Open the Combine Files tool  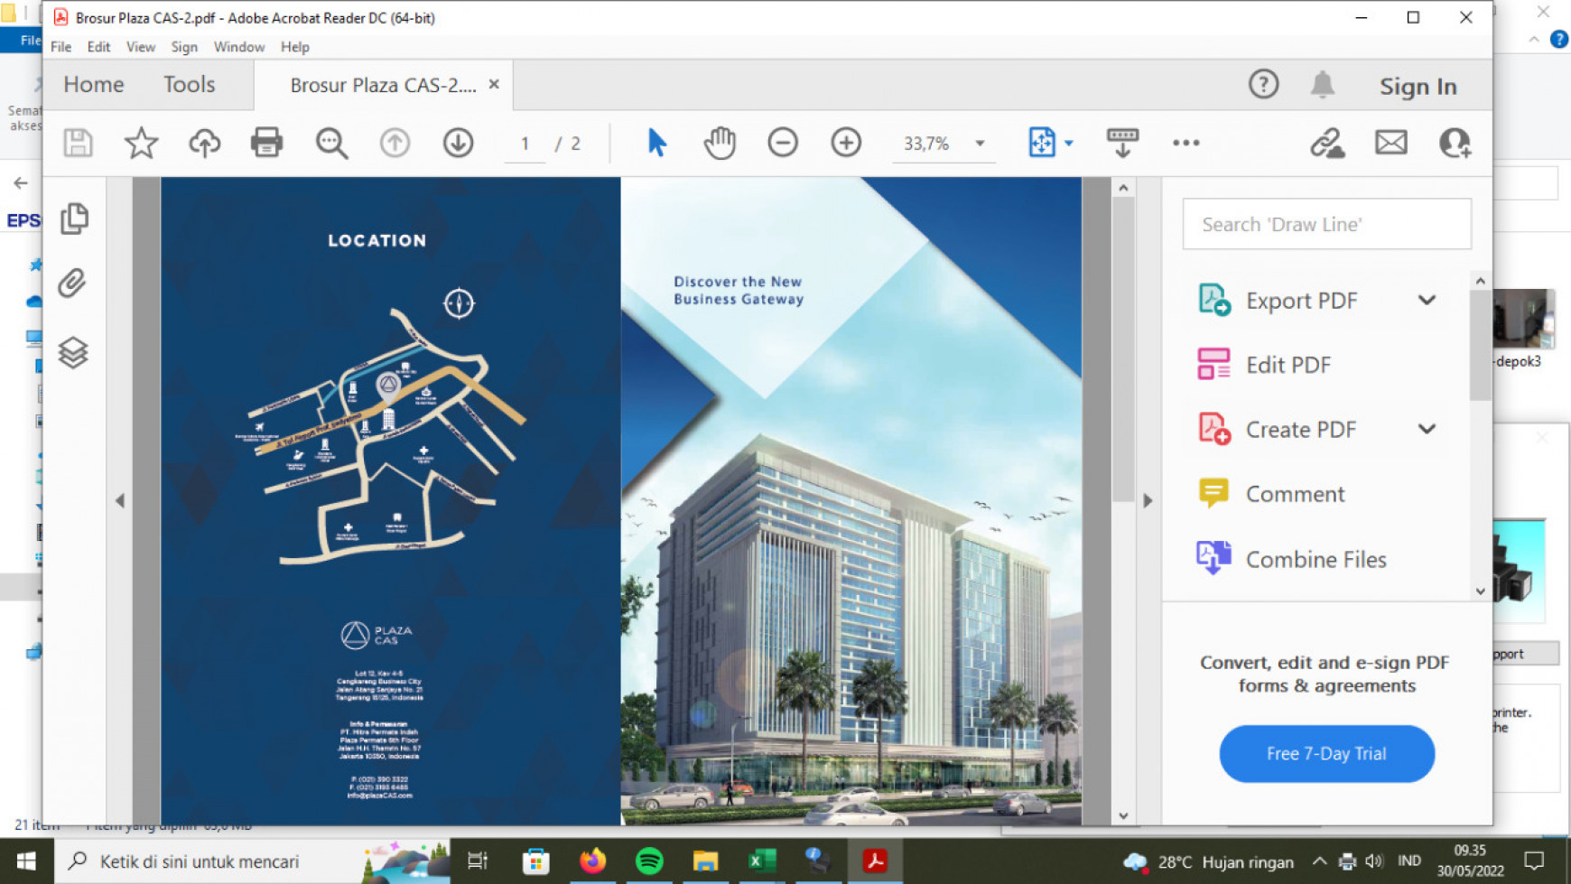coord(1315,559)
